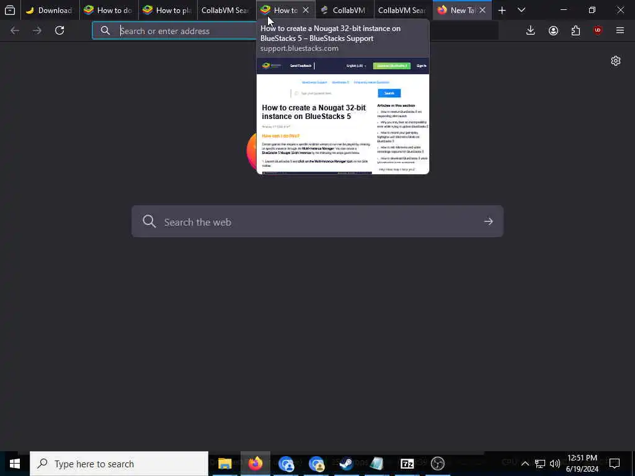Submit search with the arrow button

(489, 221)
